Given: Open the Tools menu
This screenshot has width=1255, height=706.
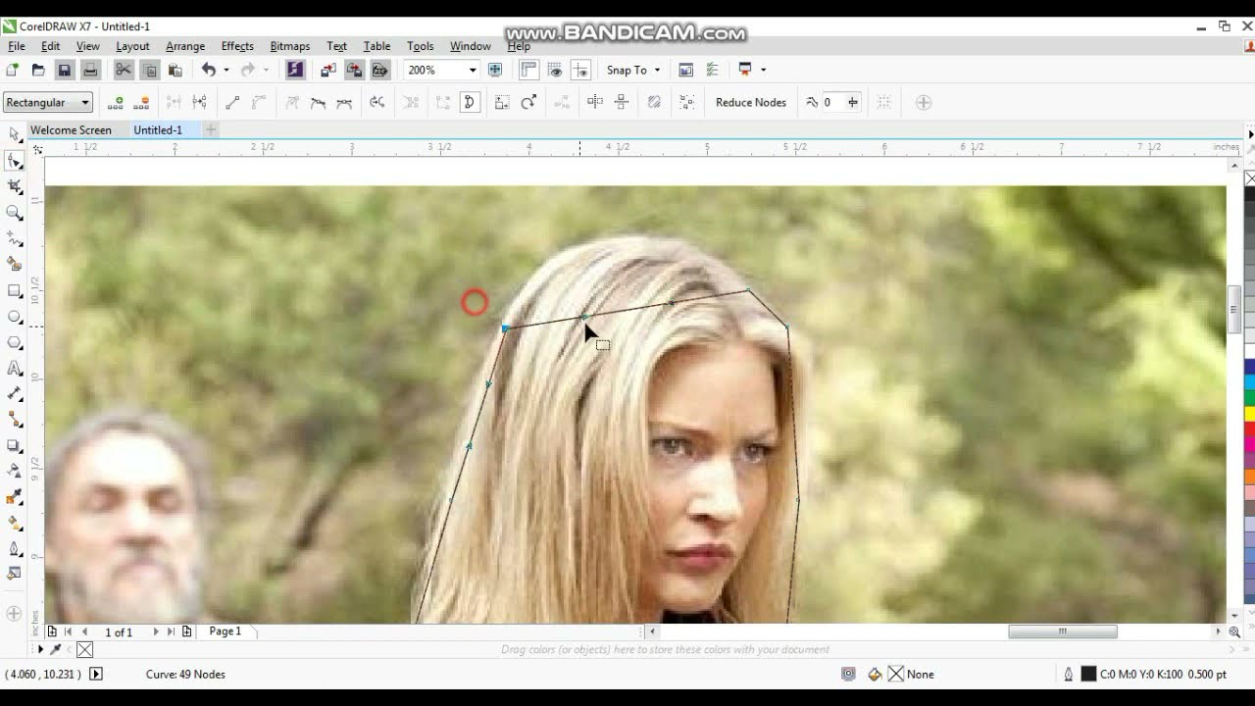Looking at the screenshot, I should 420,46.
